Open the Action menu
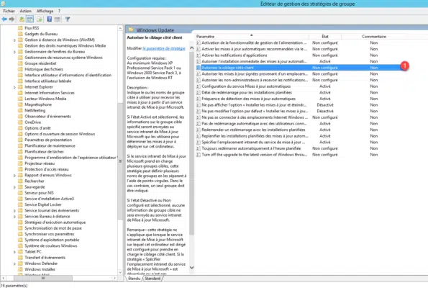The width and height of the screenshot is (428, 288). pyautogui.click(x=25, y=11)
